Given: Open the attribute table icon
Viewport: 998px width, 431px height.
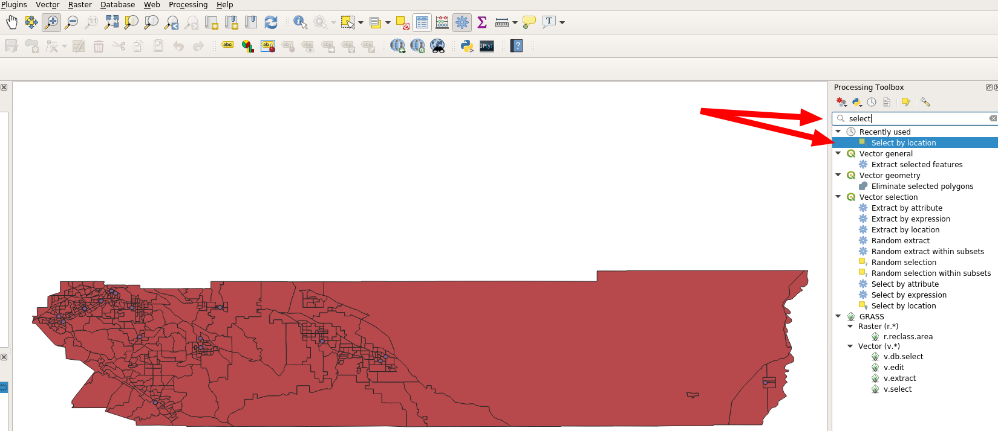Looking at the screenshot, I should (422, 22).
